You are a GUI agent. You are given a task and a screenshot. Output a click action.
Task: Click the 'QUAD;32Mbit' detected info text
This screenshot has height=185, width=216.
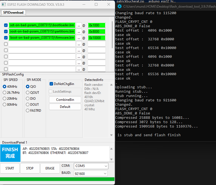click(94, 101)
